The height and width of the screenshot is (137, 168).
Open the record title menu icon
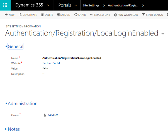[163, 34]
